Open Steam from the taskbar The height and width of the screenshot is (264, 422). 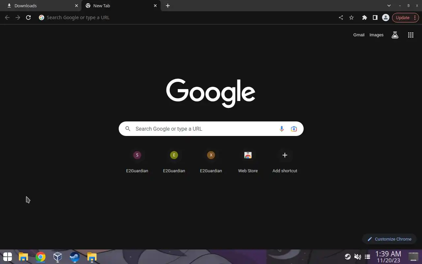click(75, 257)
